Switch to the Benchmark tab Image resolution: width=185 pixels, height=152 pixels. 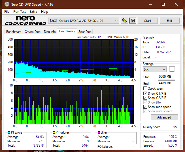pyautogui.click(x=14, y=32)
